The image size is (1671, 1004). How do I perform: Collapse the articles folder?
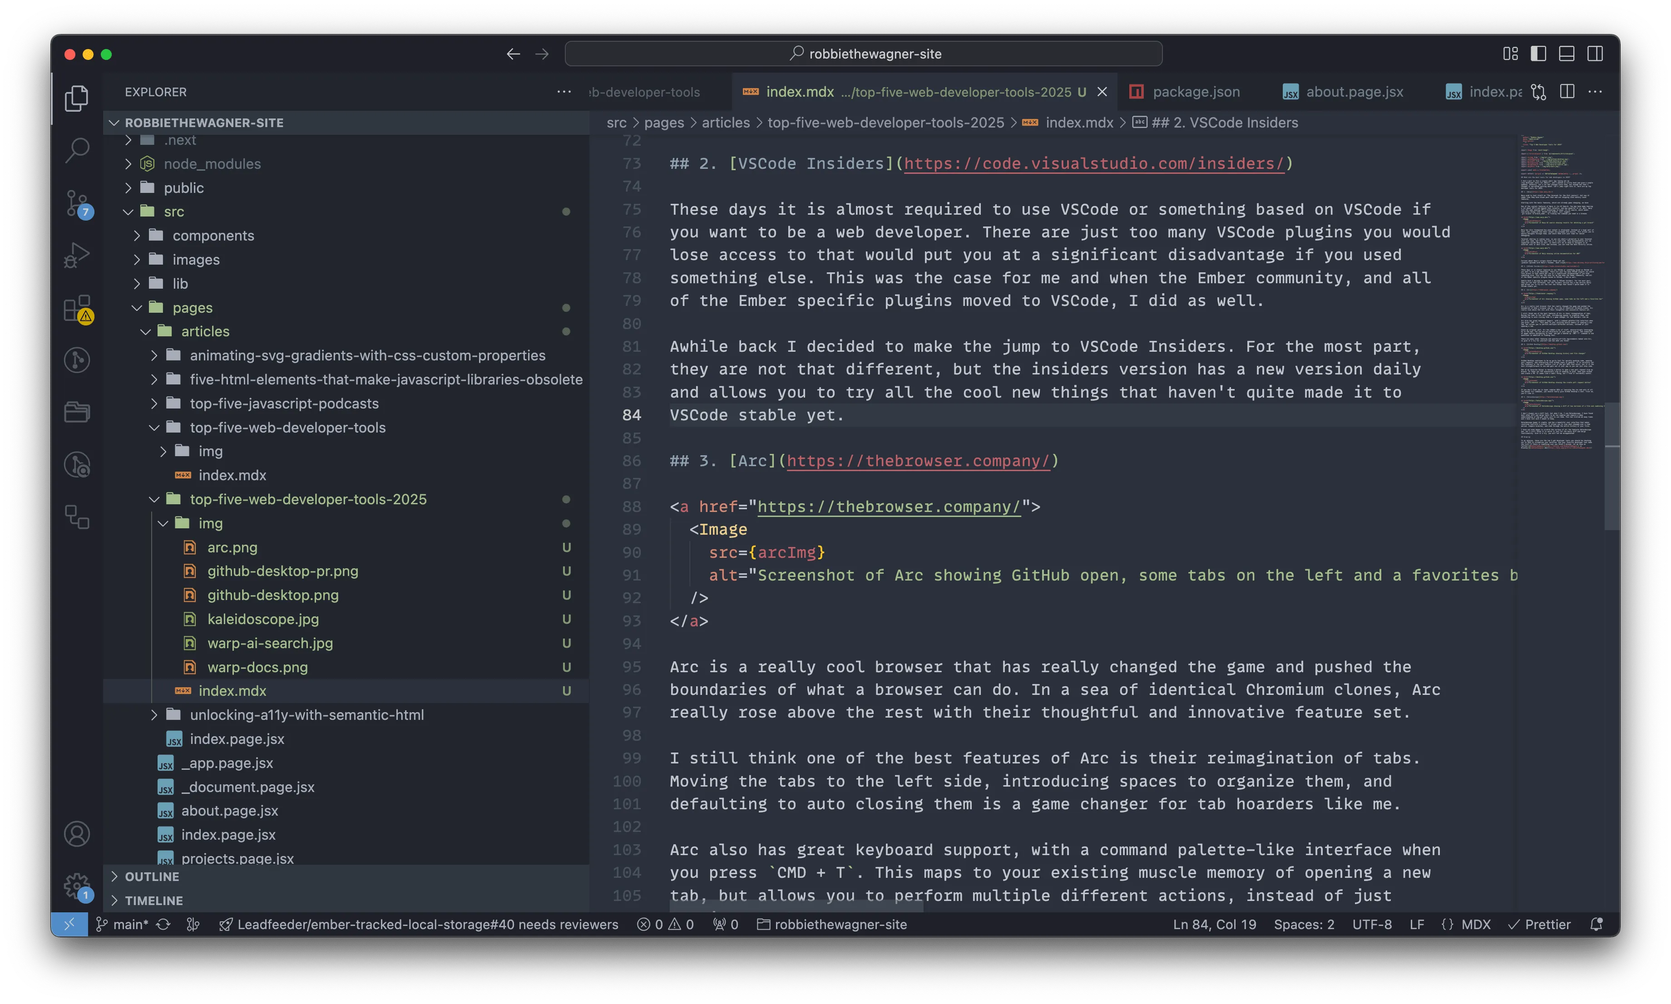tap(346, 331)
